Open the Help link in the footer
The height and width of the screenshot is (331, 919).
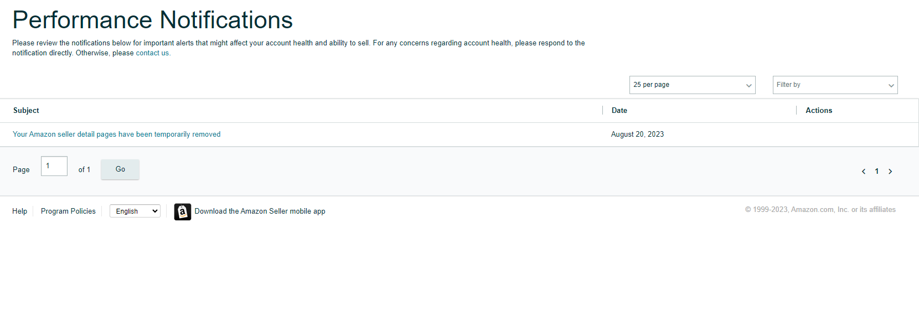(x=19, y=211)
